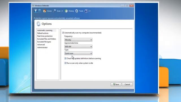
Task: Click the Save button
Action: click(x=116, y=84)
